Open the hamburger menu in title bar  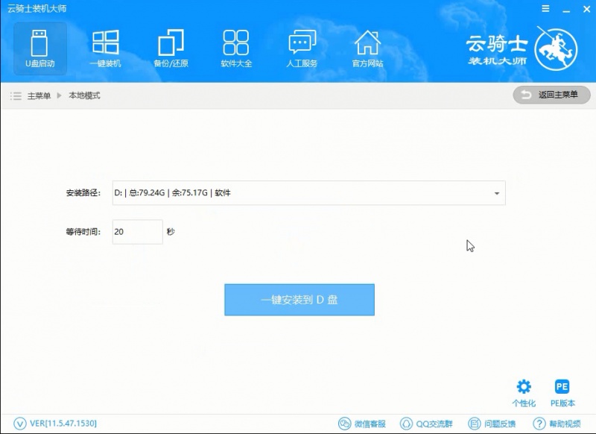[545, 8]
